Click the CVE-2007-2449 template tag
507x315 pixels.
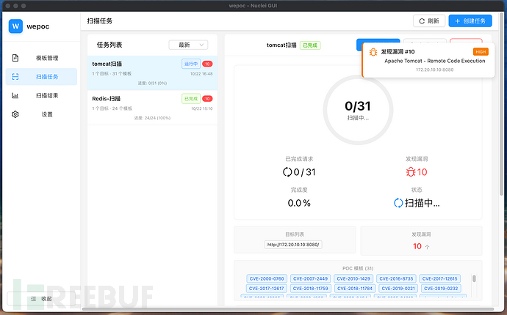310,278
